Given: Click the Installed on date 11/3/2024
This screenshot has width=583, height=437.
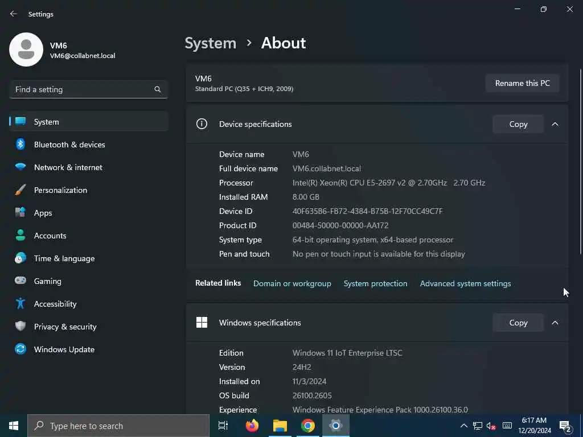Looking at the screenshot, I should point(309,381).
